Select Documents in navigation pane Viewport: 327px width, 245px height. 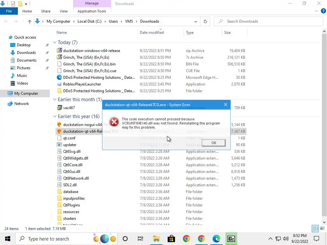tap(27, 60)
